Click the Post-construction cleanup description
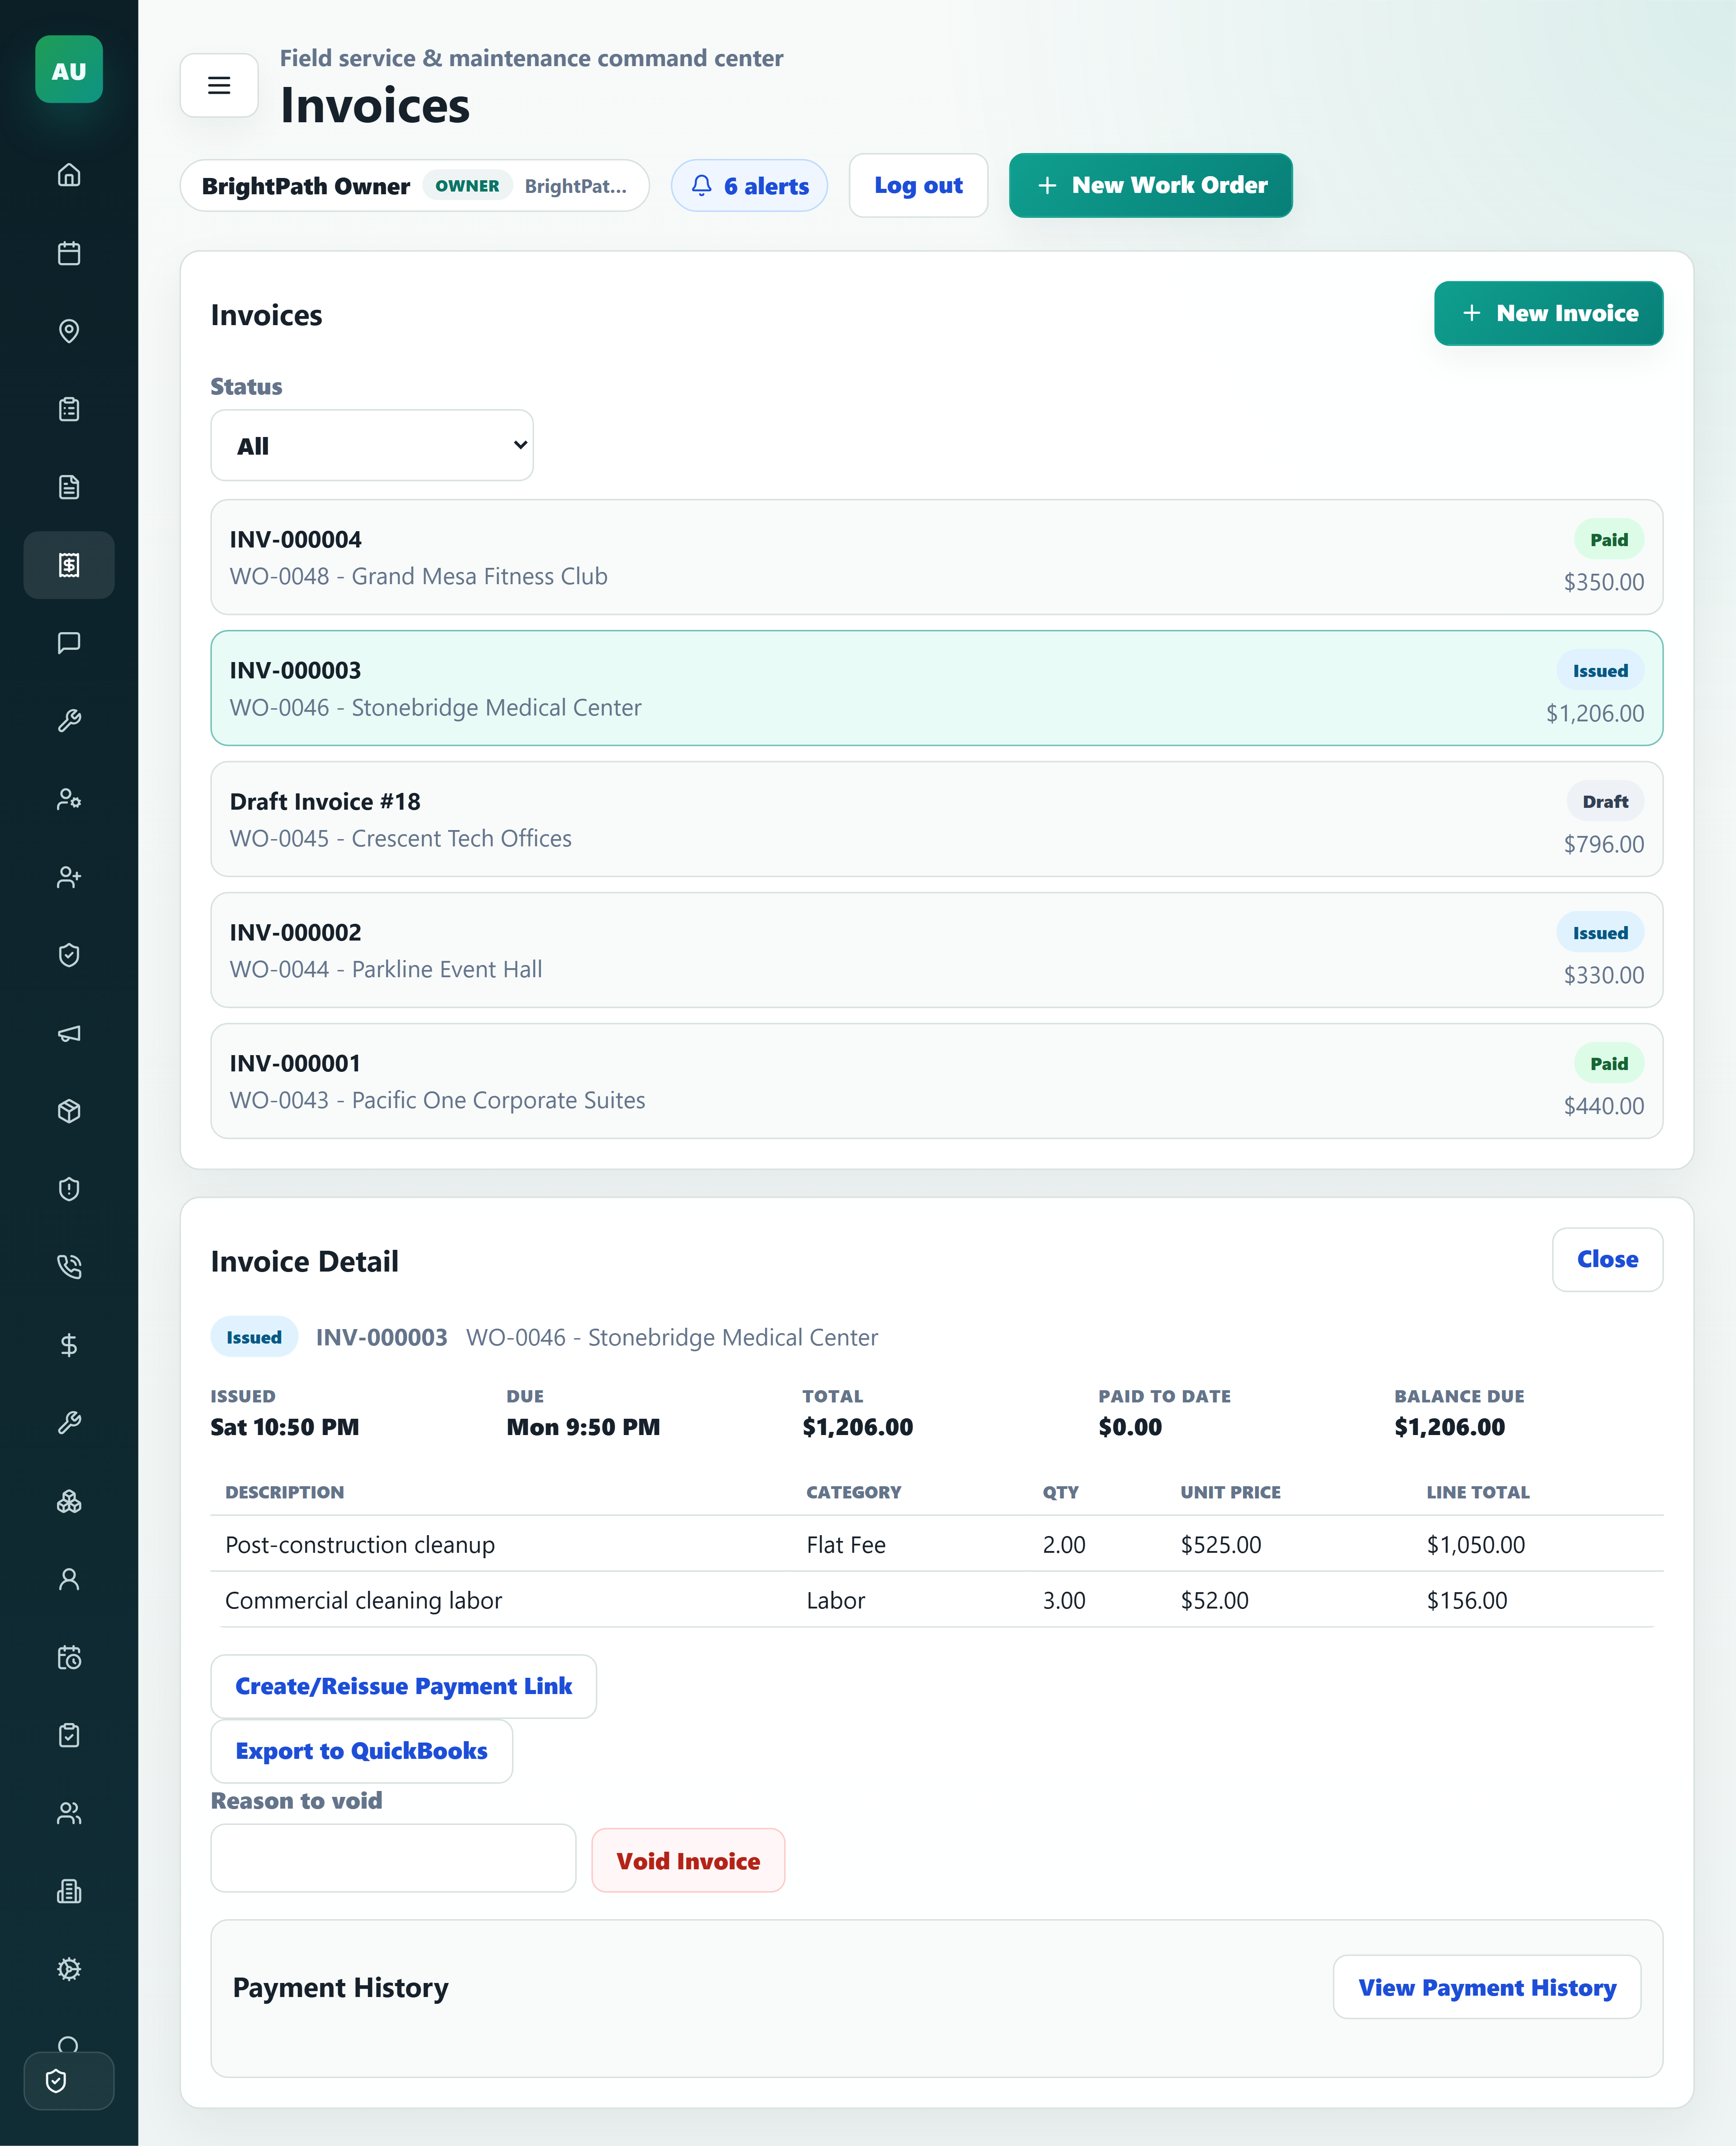This screenshot has height=2146, width=1736. (x=360, y=1545)
